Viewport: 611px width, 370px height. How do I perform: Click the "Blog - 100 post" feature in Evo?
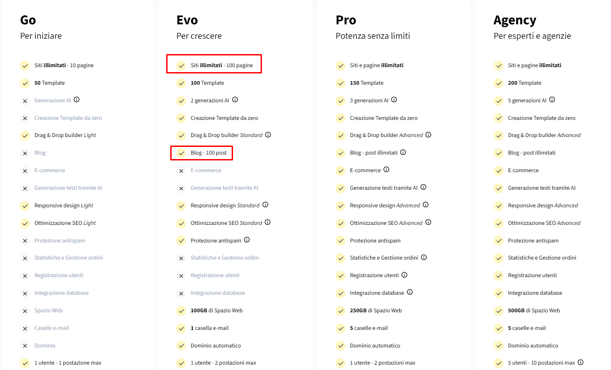208,153
